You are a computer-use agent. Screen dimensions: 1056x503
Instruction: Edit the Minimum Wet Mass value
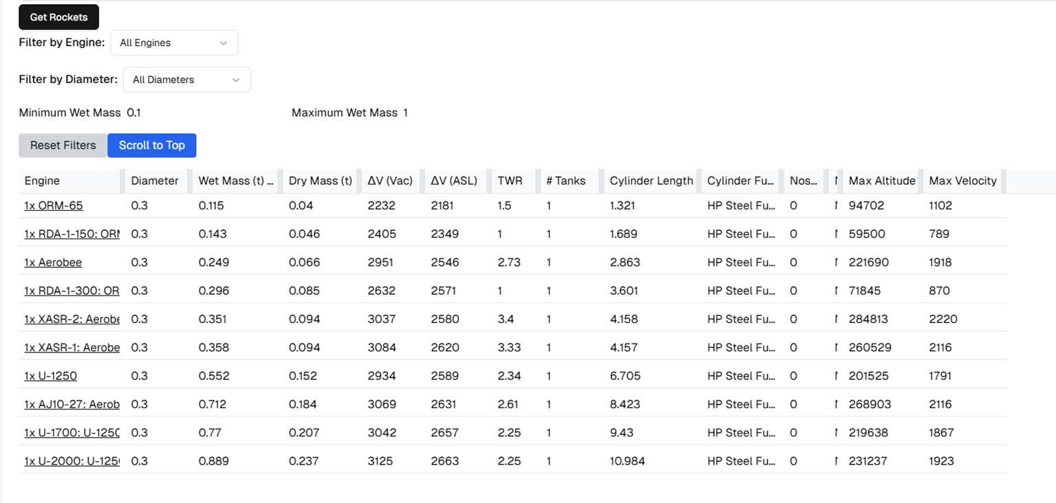click(134, 113)
